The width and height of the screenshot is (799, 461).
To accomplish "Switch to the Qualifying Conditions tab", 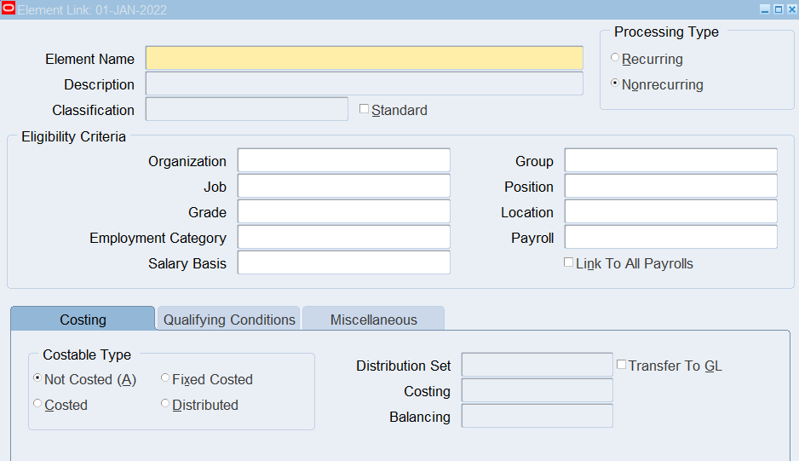I will [229, 320].
